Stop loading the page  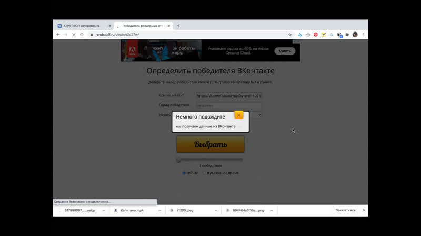[74, 35]
